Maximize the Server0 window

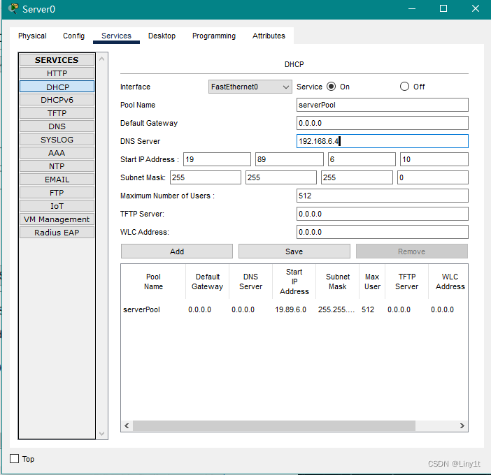click(443, 9)
